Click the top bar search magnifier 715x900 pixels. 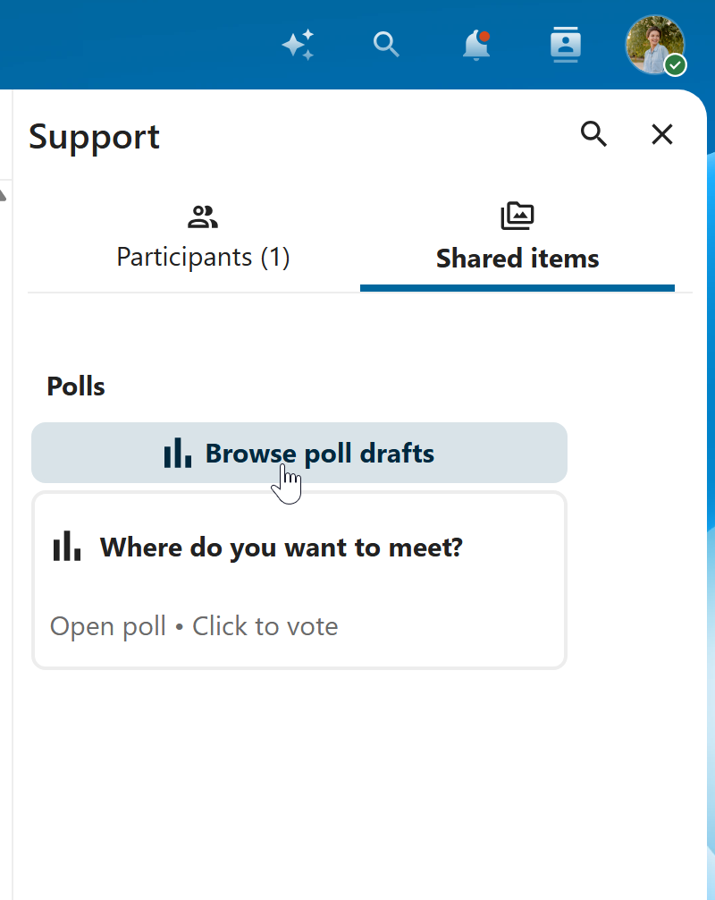(386, 44)
